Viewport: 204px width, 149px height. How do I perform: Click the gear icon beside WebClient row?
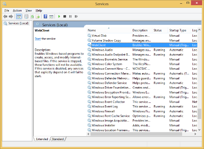point(89,45)
